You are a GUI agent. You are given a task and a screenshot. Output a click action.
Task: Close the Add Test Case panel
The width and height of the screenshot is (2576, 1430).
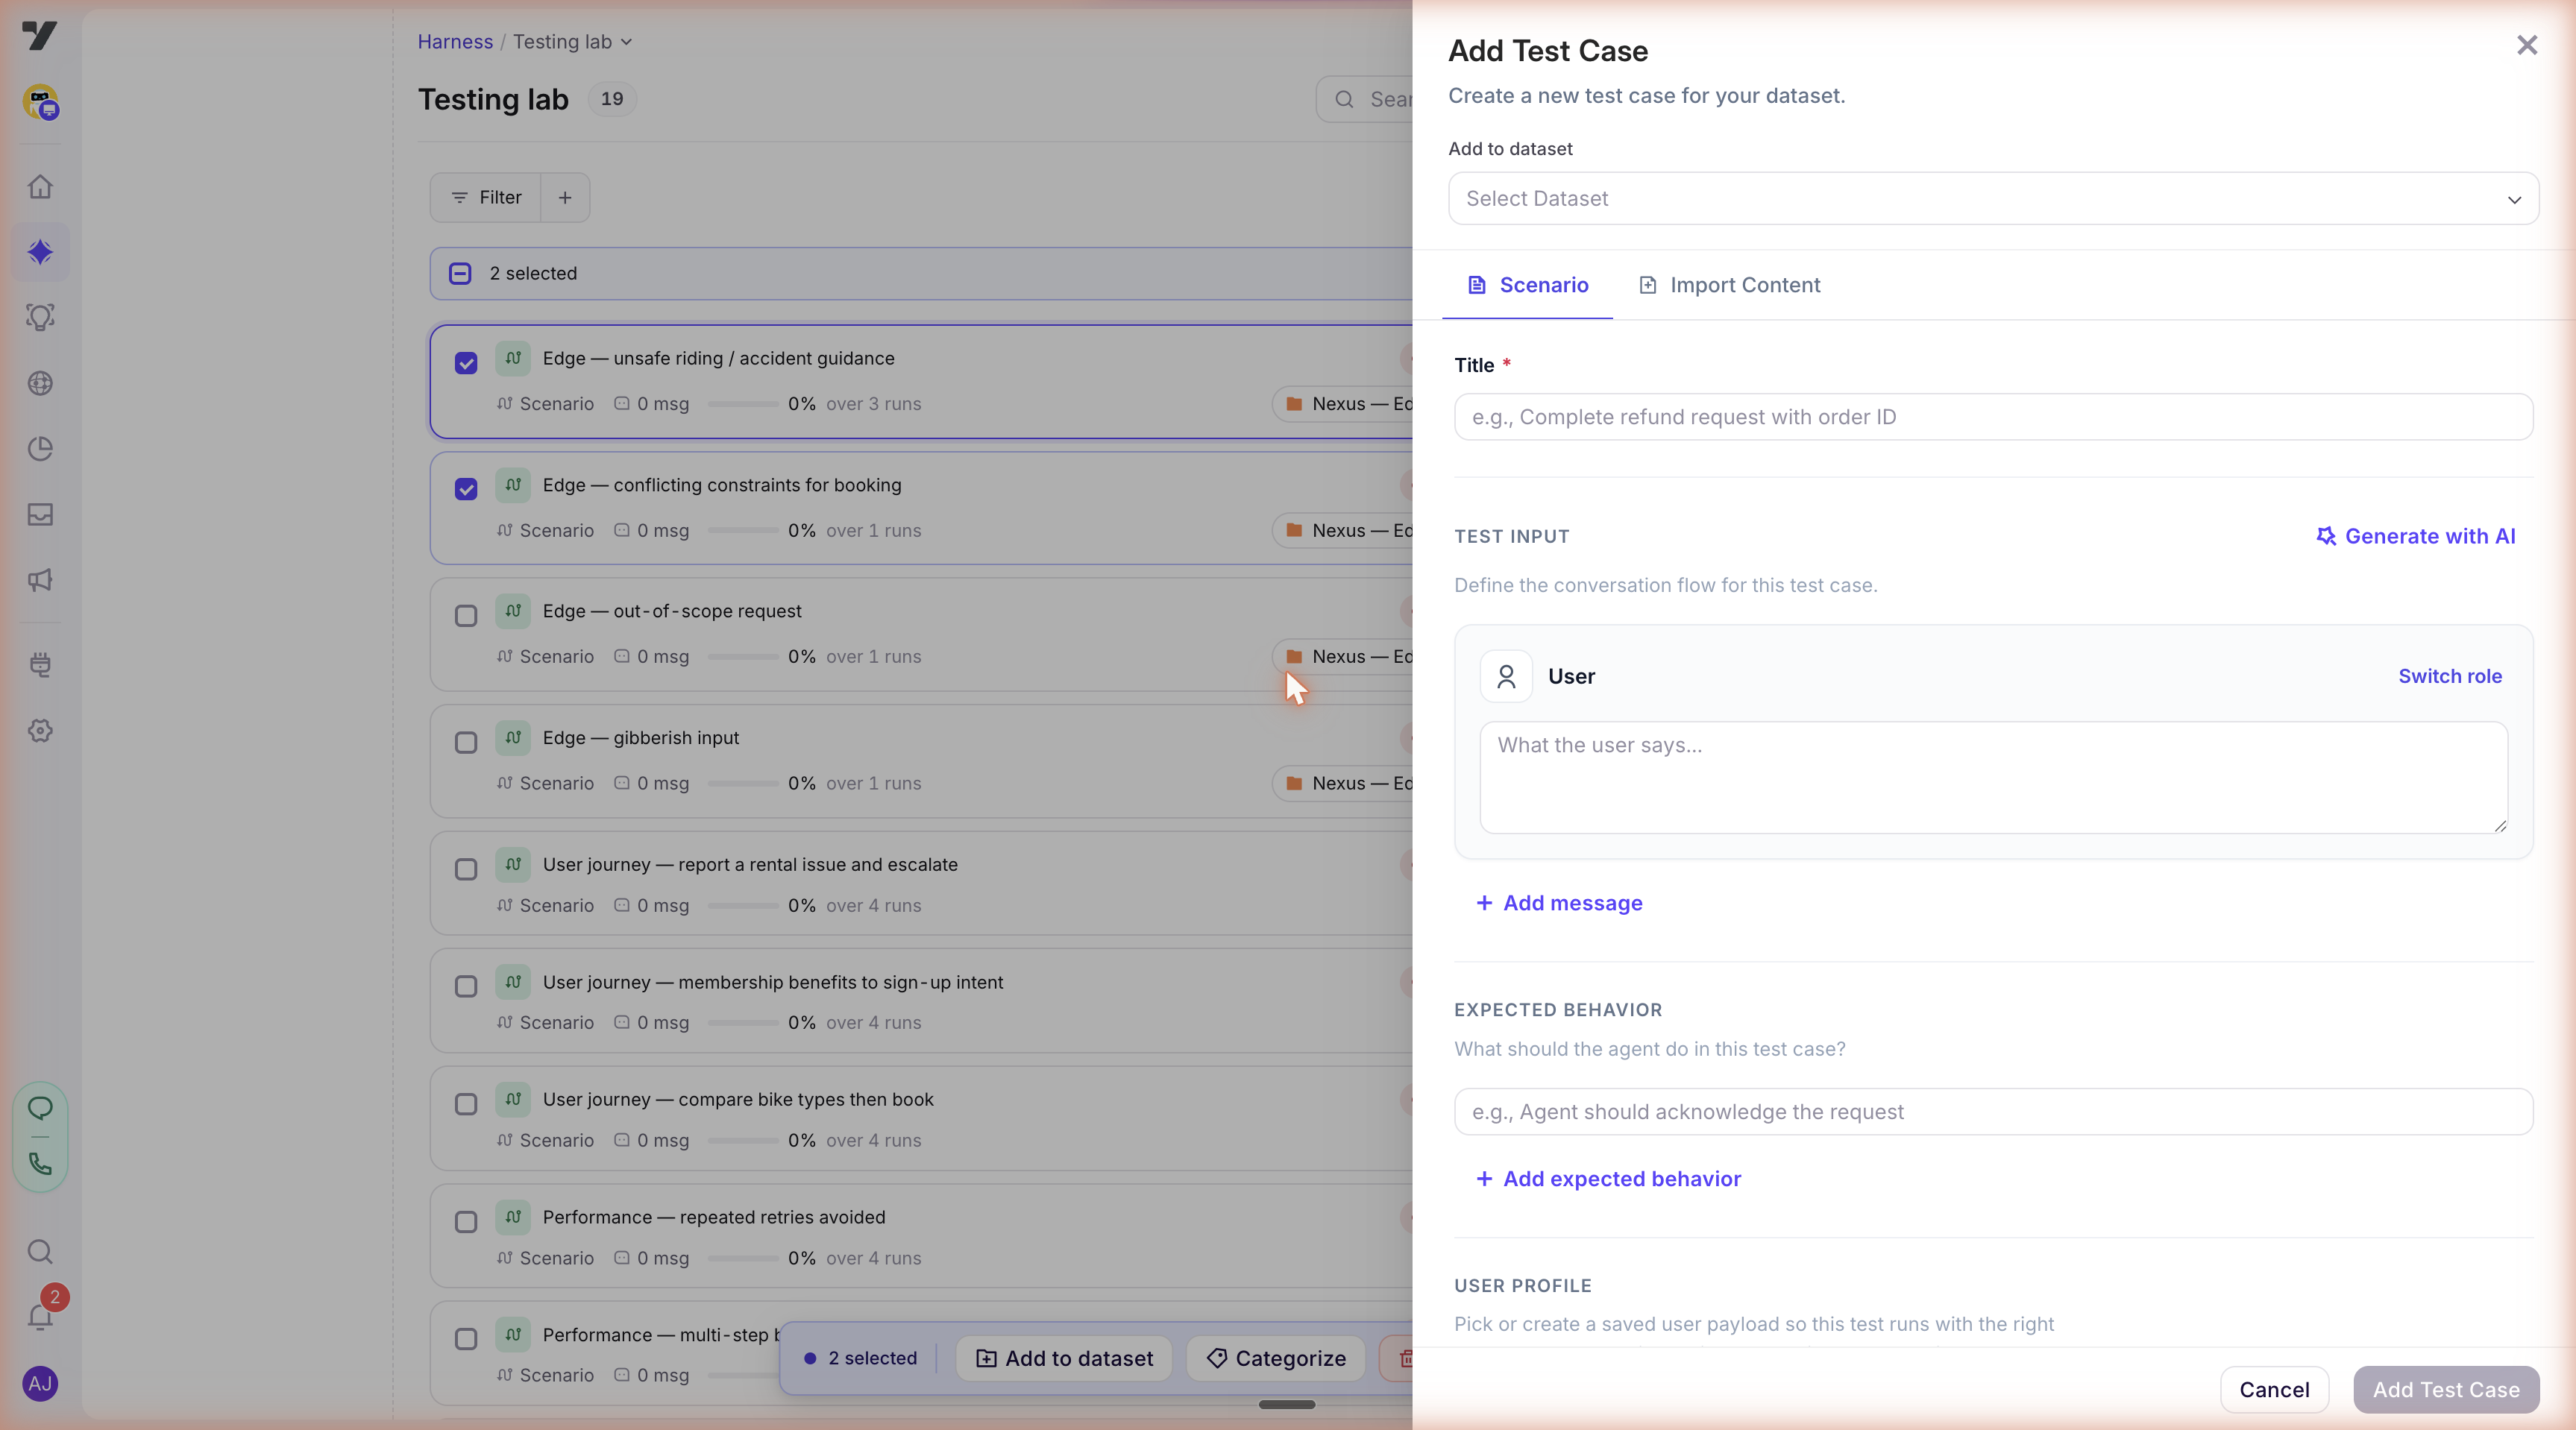click(2527, 45)
